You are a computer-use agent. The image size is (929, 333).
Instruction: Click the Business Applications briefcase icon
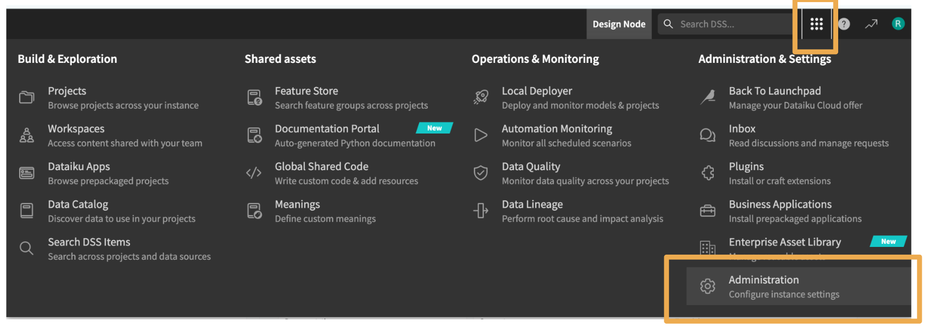[708, 210]
